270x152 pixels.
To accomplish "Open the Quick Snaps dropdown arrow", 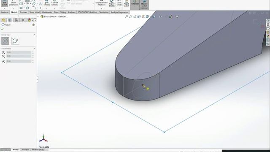I will tap(119, 8).
